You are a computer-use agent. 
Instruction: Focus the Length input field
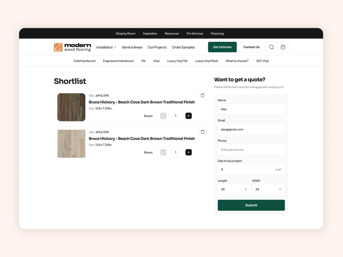(x=234, y=189)
